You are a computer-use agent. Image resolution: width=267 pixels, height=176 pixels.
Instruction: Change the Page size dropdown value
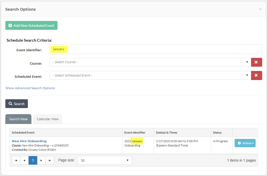pyautogui.click(x=104, y=160)
